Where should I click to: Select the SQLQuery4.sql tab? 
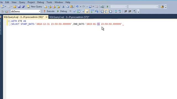click(24, 17)
